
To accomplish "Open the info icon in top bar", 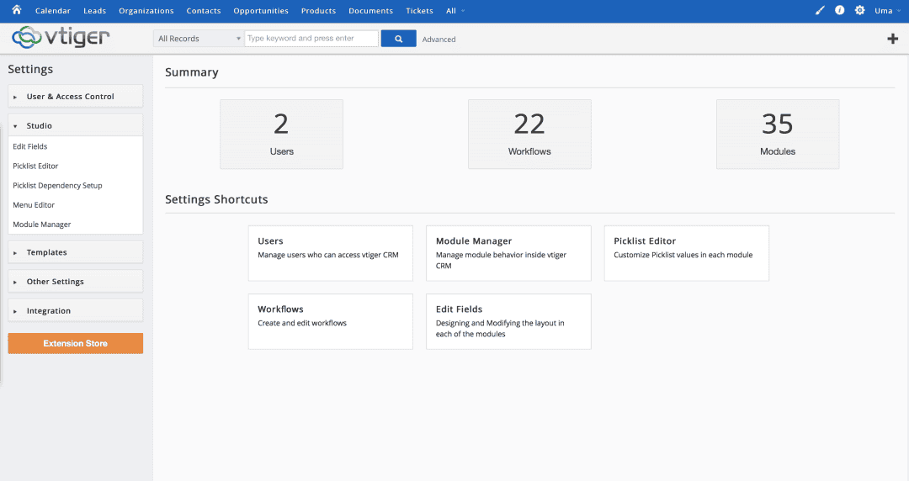I will click(x=839, y=11).
